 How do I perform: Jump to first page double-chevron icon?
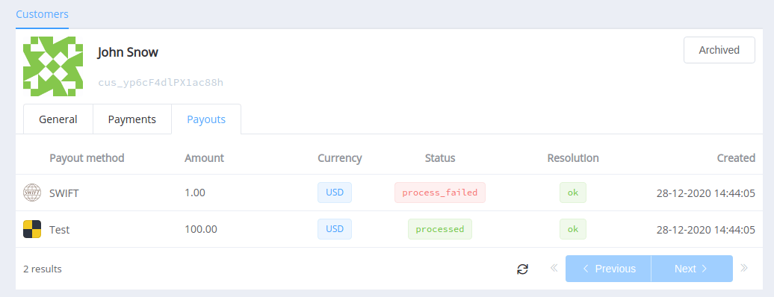[554, 269]
